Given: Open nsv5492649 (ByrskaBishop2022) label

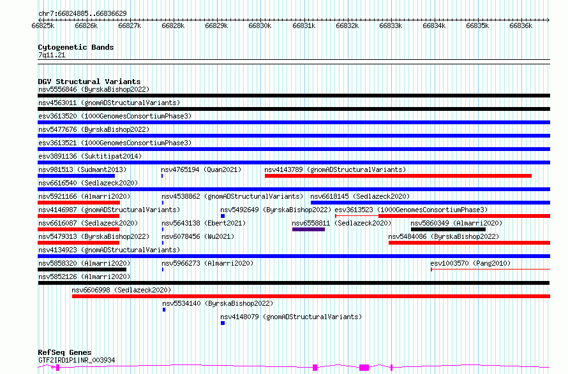Looking at the screenshot, I should tap(276, 210).
